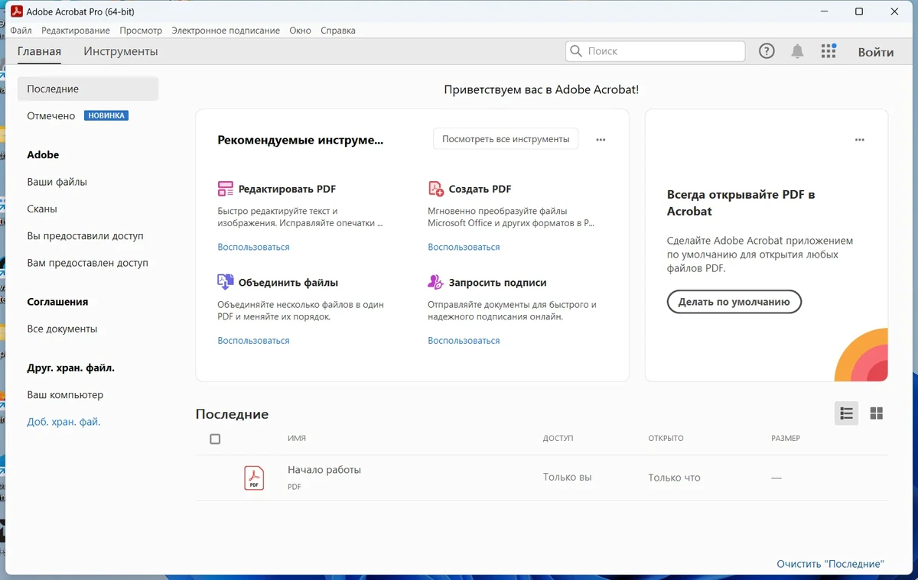Click the Редактировать PDF title

click(287, 189)
